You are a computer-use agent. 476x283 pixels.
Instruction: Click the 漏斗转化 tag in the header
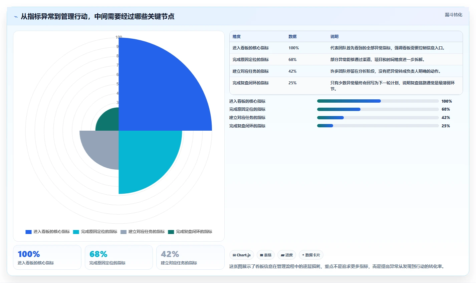454,15
